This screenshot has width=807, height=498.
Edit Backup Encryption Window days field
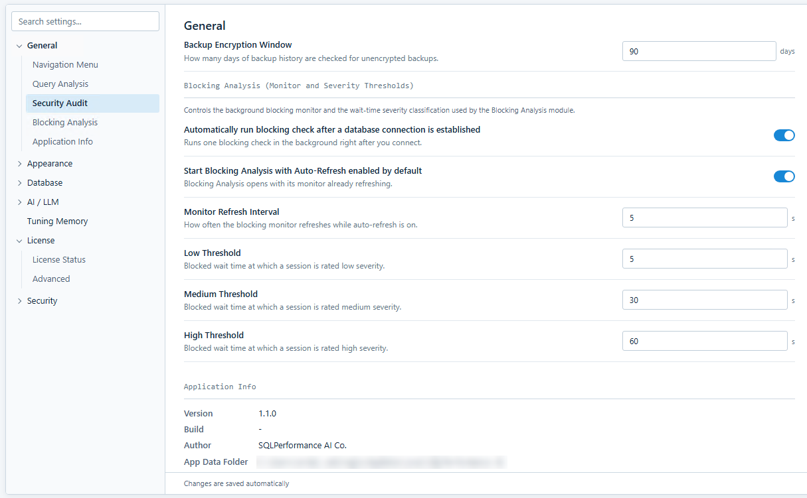coord(699,51)
